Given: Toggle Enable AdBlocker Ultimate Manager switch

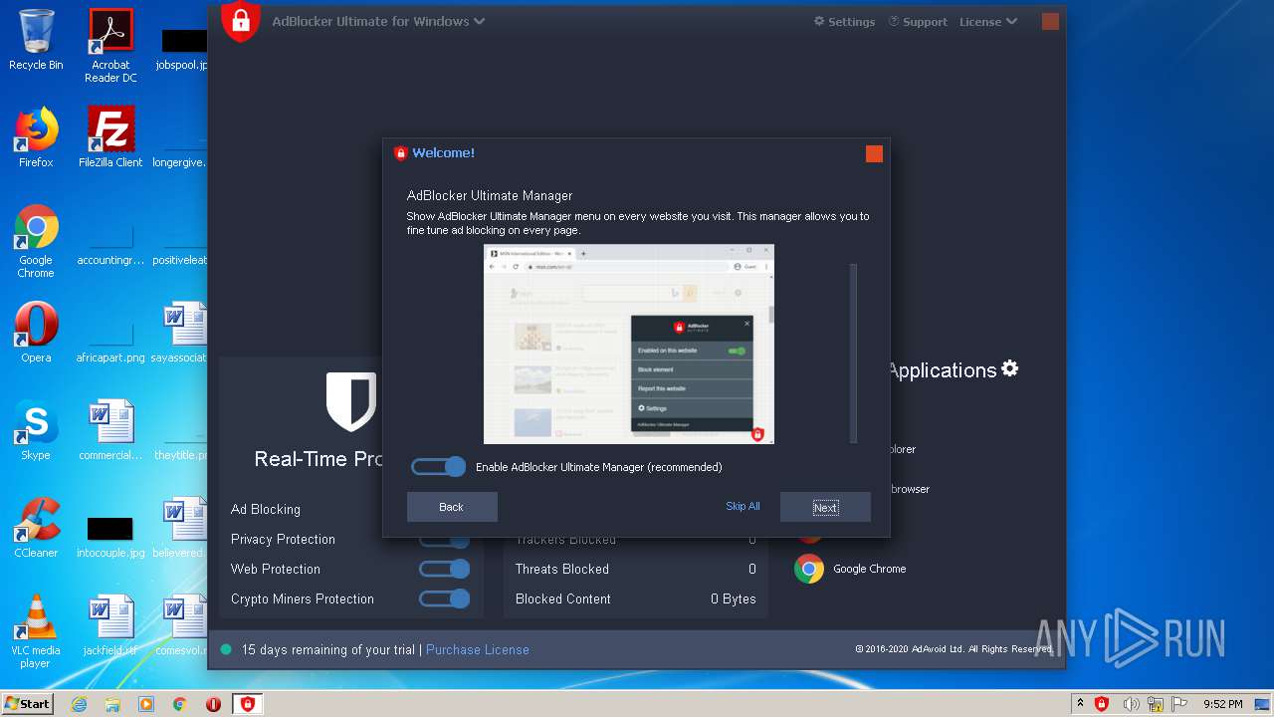Looking at the screenshot, I should (x=439, y=467).
